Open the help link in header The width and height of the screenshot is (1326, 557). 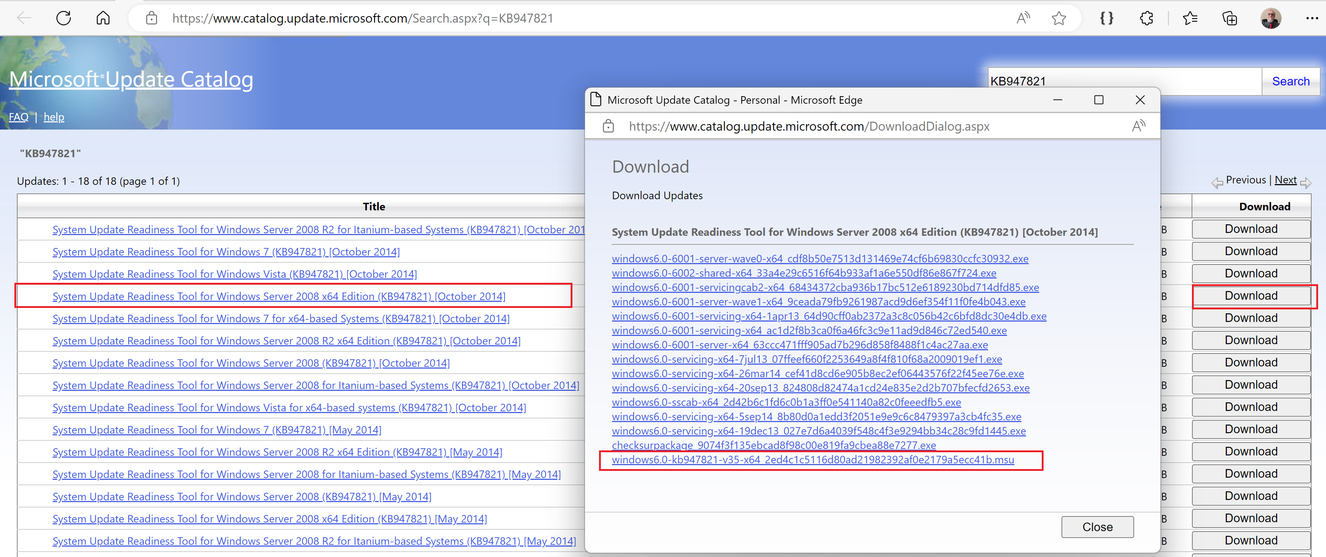(x=54, y=117)
